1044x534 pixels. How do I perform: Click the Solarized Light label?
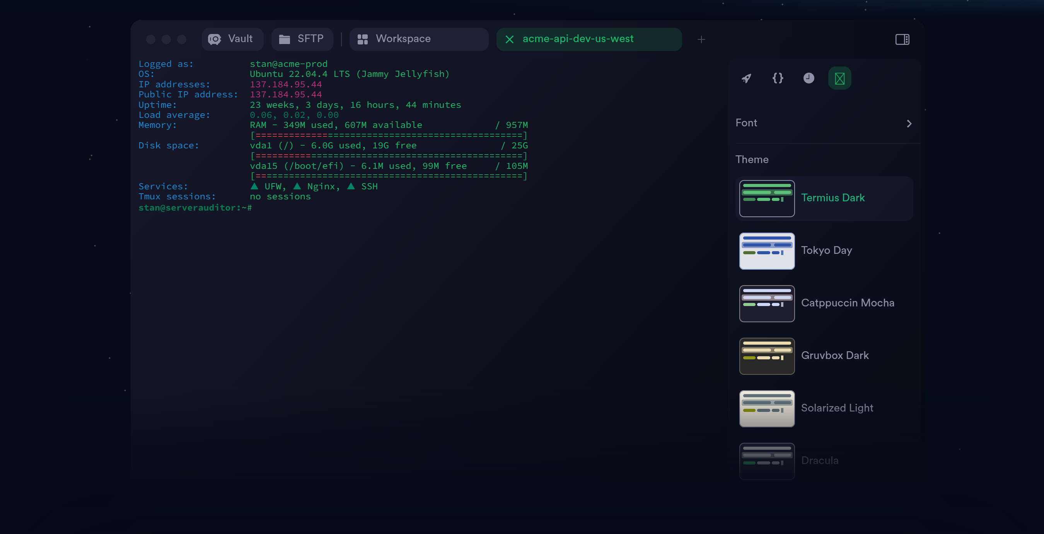click(x=837, y=408)
